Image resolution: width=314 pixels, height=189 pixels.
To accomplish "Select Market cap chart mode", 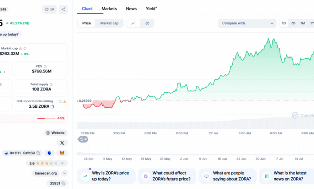I will click(109, 23).
